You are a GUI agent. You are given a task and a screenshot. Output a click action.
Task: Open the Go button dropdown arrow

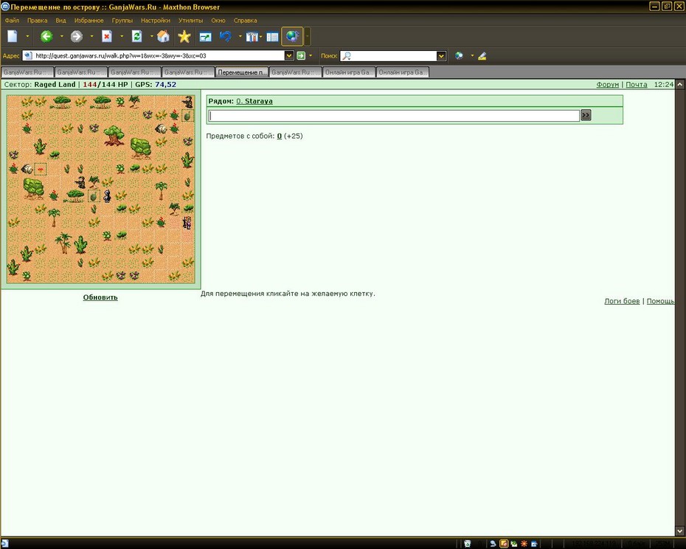(x=311, y=55)
